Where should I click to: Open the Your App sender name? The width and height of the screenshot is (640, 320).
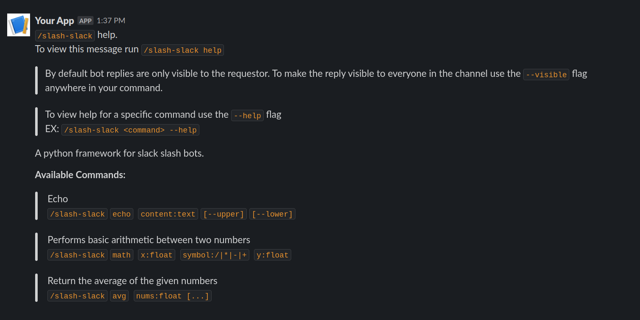point(55,20)
